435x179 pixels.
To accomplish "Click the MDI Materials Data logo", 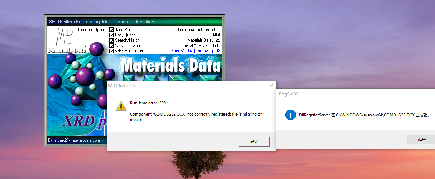I will tap(67, 40).
